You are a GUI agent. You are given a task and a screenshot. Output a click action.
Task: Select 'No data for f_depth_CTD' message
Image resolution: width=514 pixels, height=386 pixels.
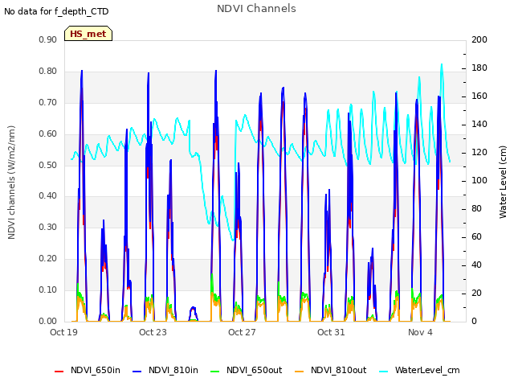point(56,11)
